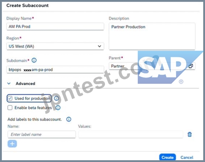Click the Create button
Viewport: 205px width, 162px height.
(x=167, y=157)
